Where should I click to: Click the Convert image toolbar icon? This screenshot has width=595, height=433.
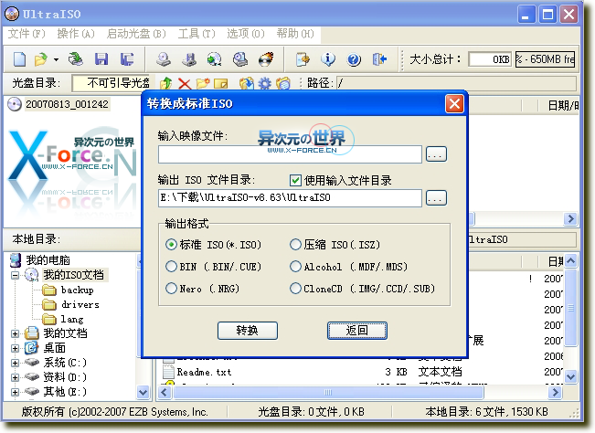tap(215, 59)
